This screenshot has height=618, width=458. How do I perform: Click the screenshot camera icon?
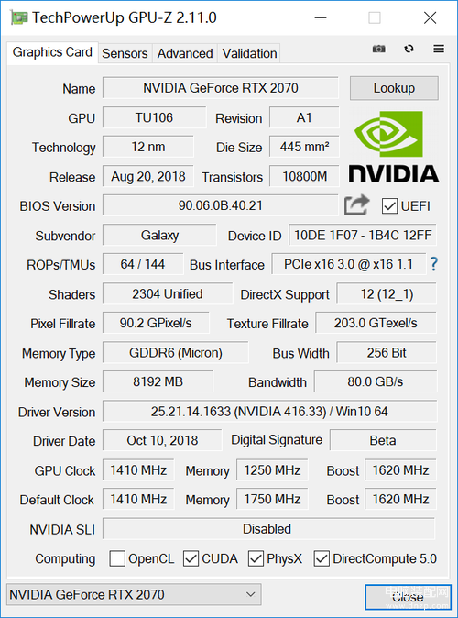[x=379, y=49]
